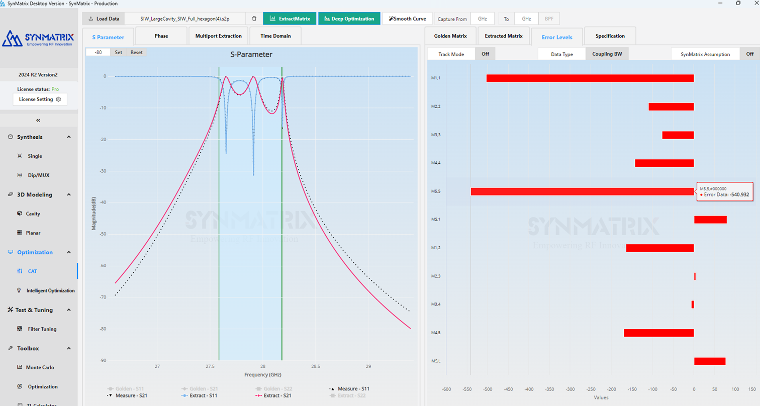
Task: Delete the loaded s2p file with trash icon
Action: click(254, 19)
